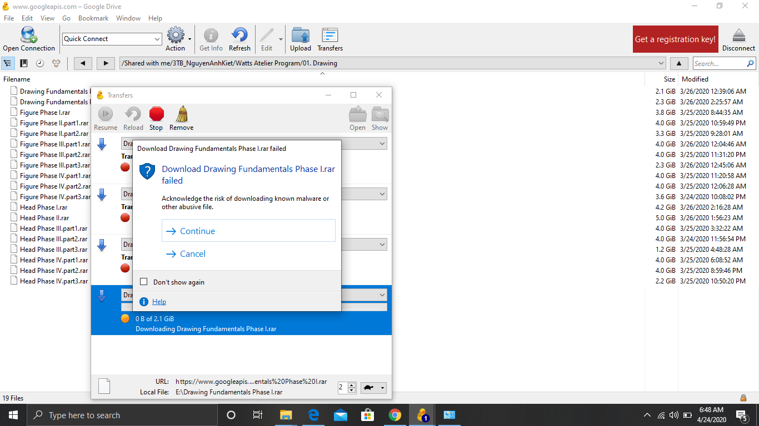Check the Don't show again box
This screenshot has width=759, height=426.
point(144,282)
